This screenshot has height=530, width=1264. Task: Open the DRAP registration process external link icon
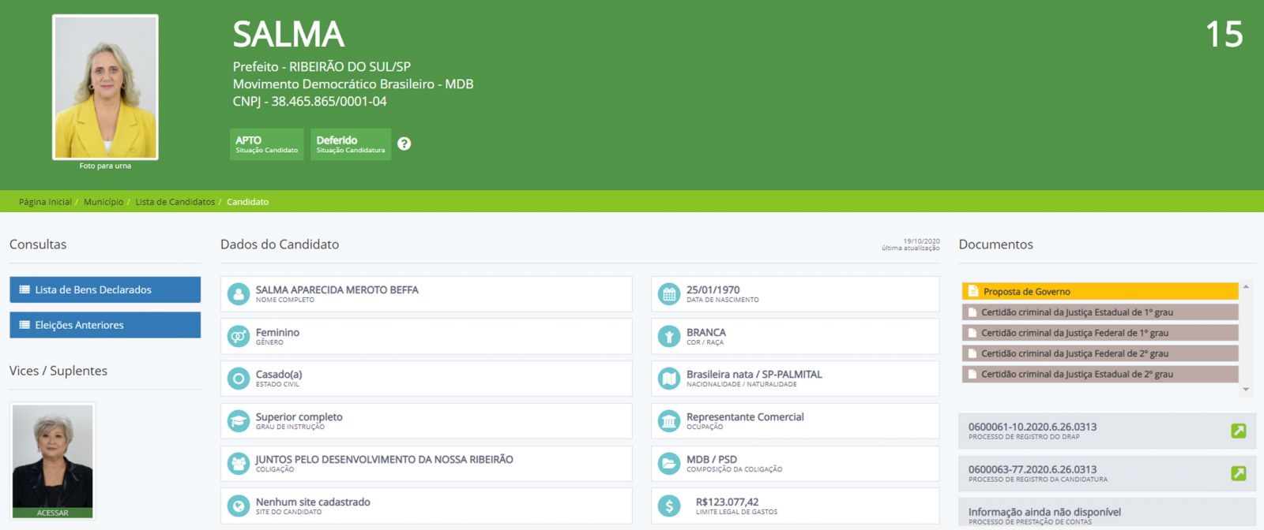tap(1238, 431)
